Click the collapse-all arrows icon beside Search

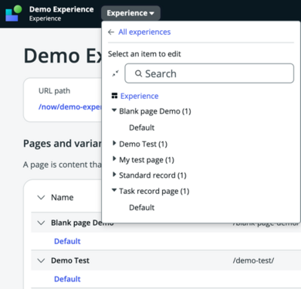tap(116, 73)
